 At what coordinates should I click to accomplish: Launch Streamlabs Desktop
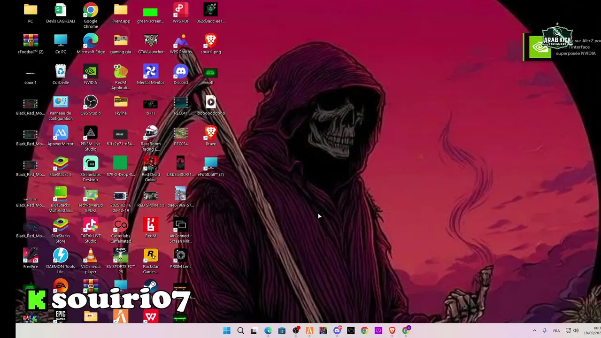click(x=91, y=169)
